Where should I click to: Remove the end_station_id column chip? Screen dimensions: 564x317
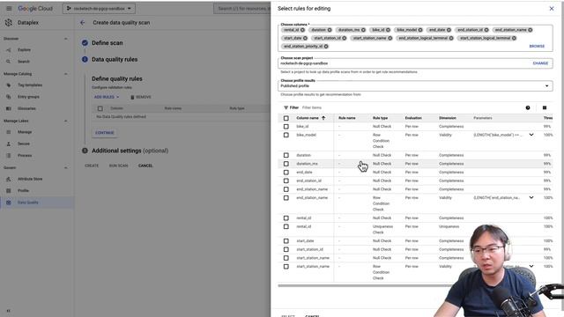486,30
